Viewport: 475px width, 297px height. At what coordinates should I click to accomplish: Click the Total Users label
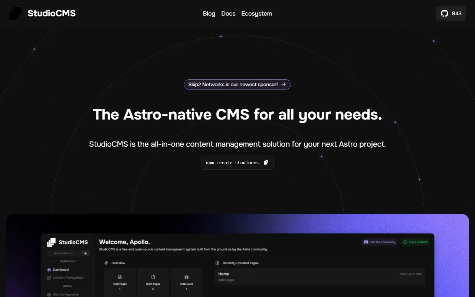(187, 284)
